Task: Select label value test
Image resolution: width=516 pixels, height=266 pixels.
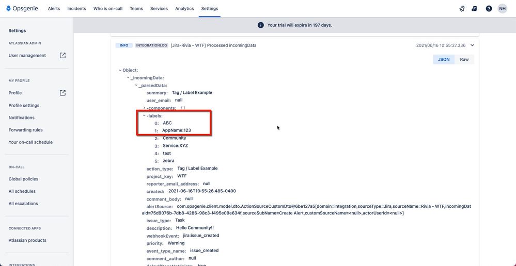Action: 167,153
